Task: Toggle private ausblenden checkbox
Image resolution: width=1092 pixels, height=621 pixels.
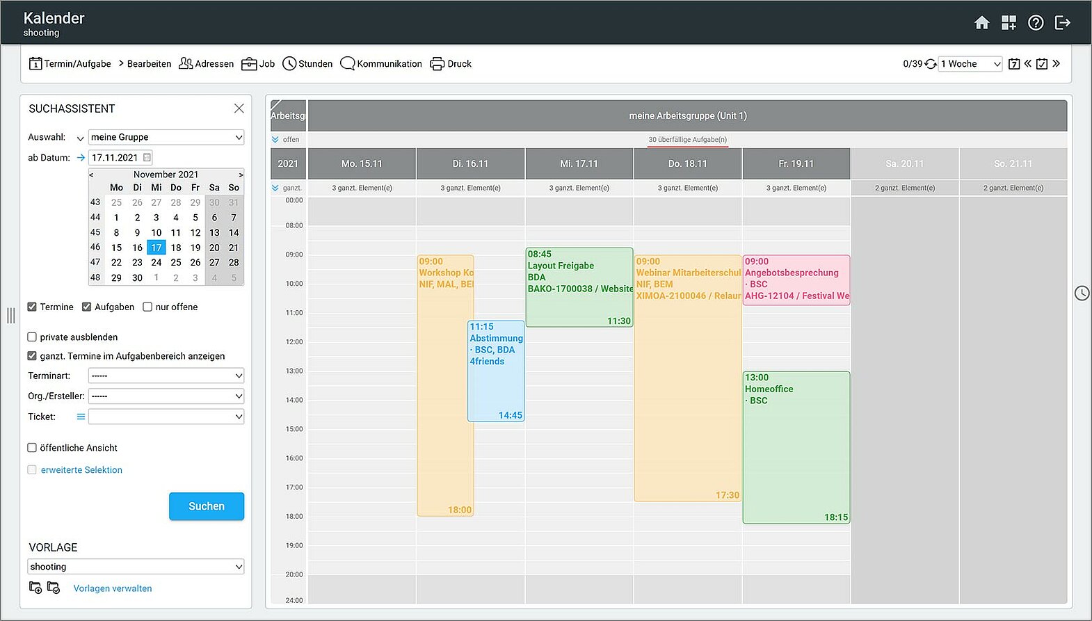Action: pos(32,337)
